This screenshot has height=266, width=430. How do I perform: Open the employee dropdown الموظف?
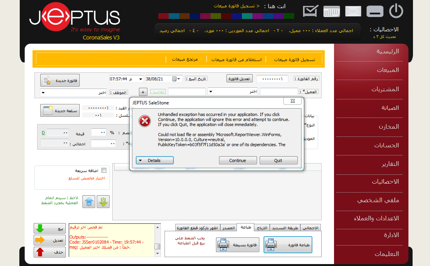click(x=43, y=92)
